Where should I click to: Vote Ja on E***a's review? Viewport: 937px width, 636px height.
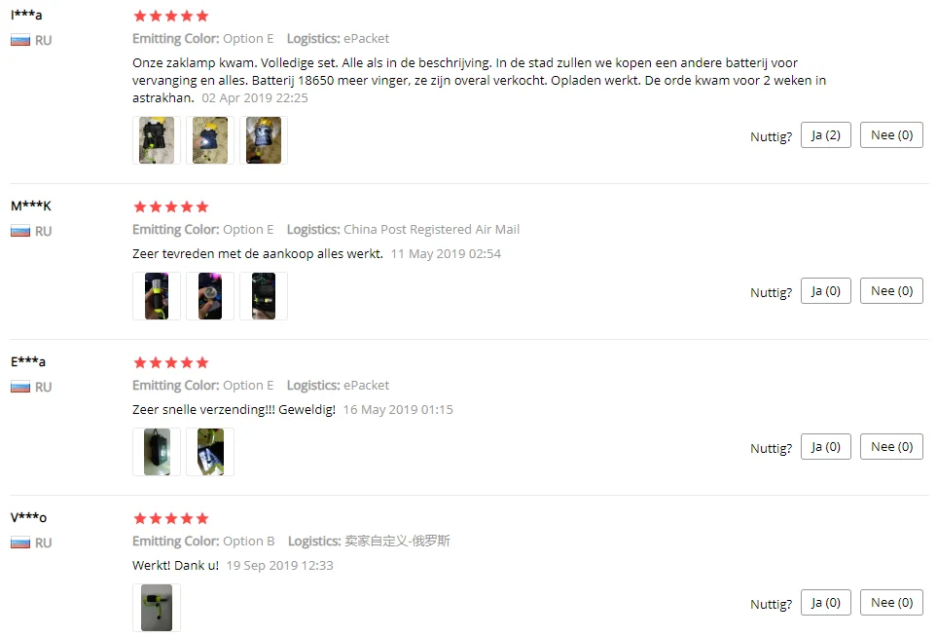[x=825, y=447]
